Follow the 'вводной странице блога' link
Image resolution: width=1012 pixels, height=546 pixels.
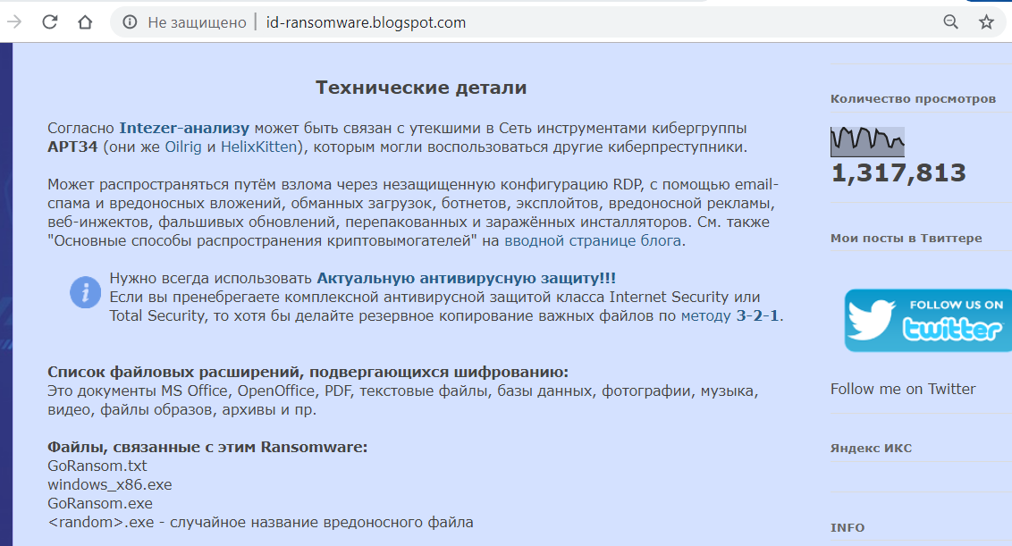tap(593, 241)
